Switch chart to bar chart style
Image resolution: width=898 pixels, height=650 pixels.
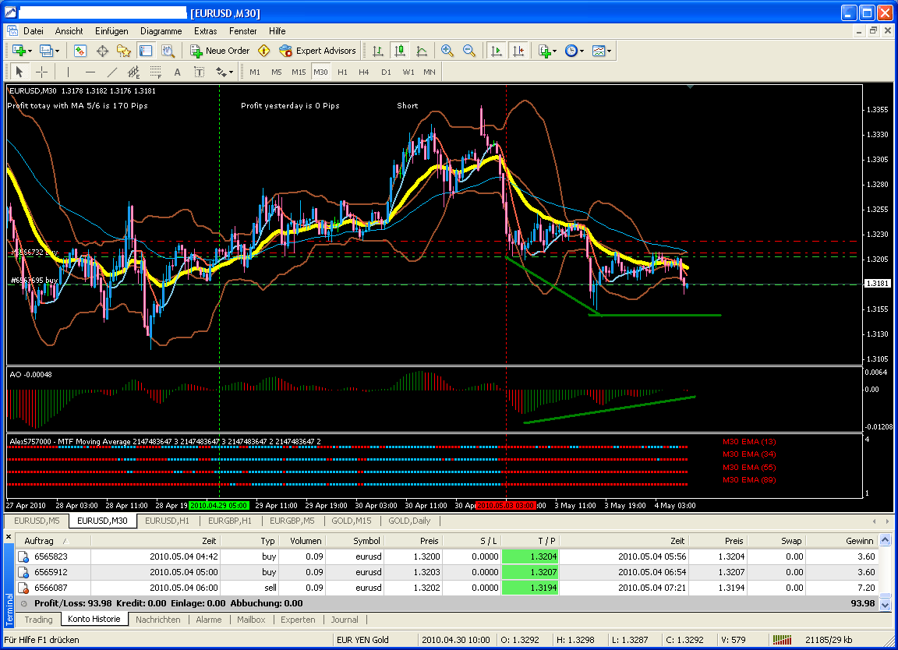pos(379,51)
